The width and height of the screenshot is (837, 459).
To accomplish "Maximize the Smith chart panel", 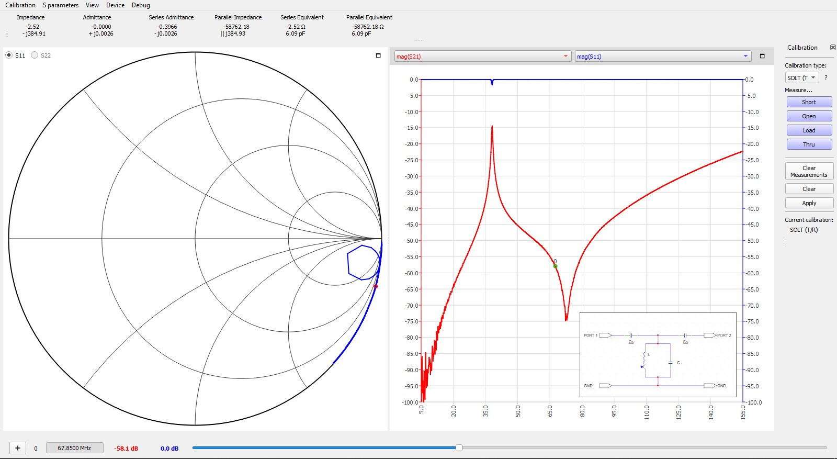I will (x=378, y=55).
